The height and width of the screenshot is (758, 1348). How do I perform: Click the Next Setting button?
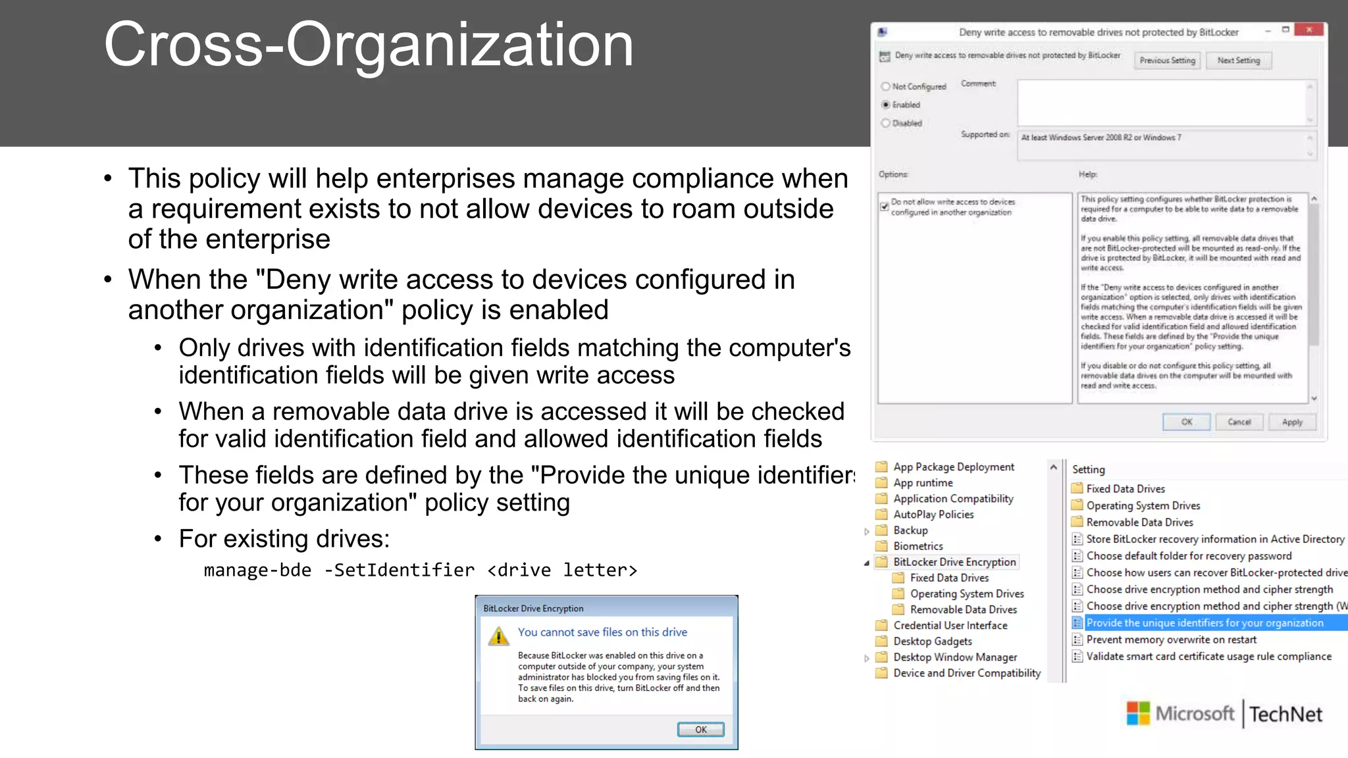pyautogui.click(x=1239, y=61)
